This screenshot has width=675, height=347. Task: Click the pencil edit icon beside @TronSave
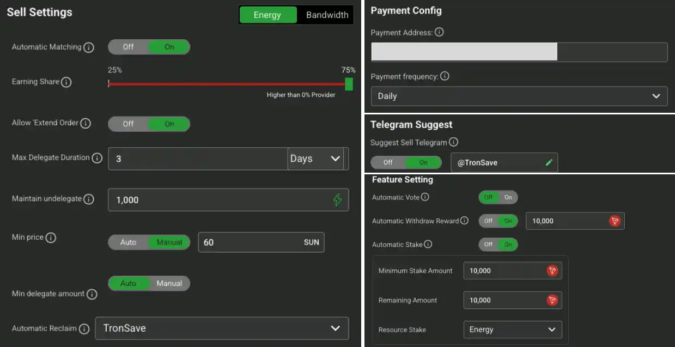tap(549, 162)
